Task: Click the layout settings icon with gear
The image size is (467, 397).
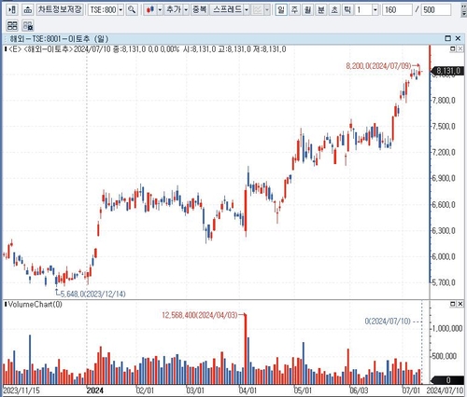Action: [x=28, y=25]
